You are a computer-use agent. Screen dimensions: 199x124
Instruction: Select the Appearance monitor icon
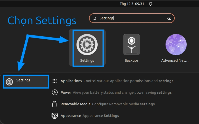[54, 116]
